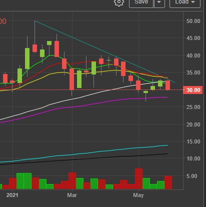Select the 50.00 price axis label
Screen dimensions: 206x207
193,21
